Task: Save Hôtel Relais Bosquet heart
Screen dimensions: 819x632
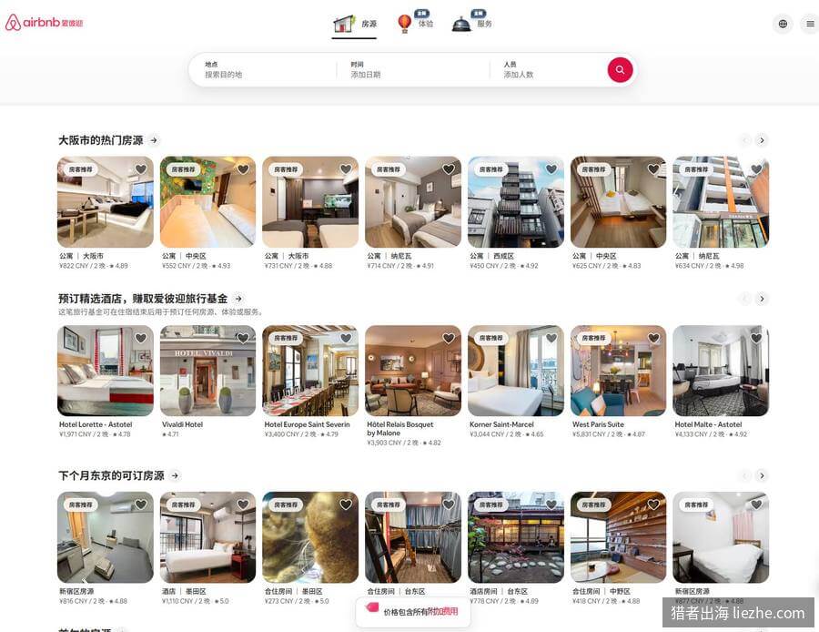Action: (449, 338)
